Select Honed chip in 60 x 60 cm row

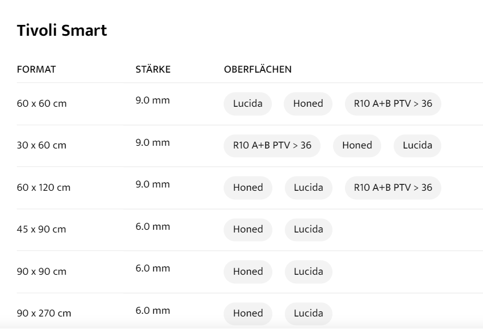308,104
